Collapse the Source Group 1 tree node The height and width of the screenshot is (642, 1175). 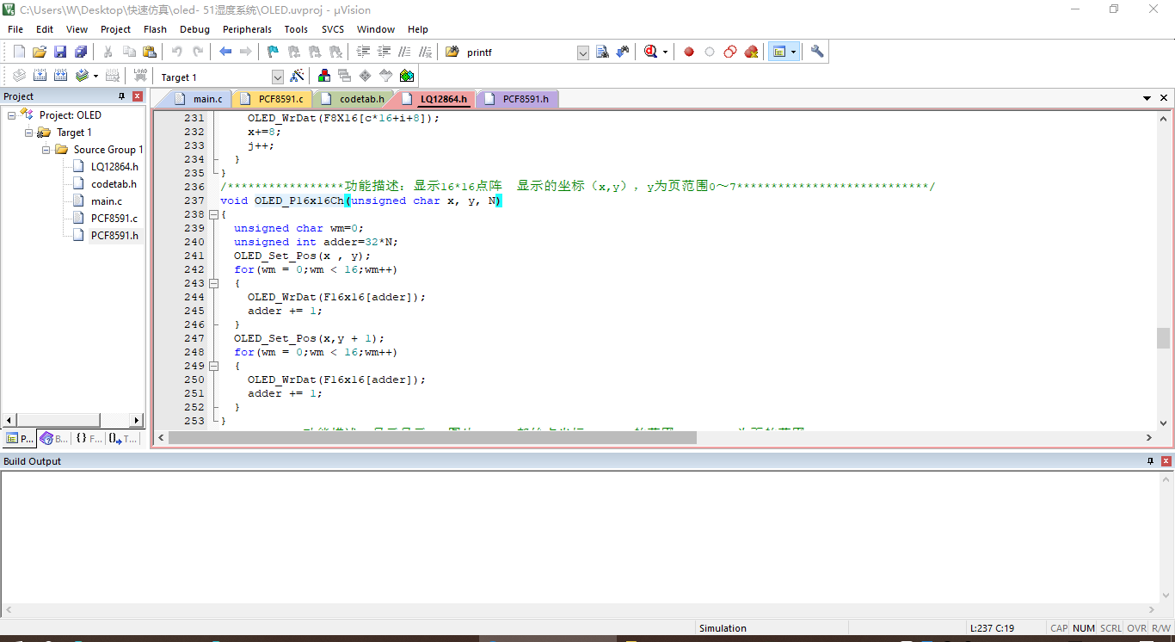pos(46,150)
